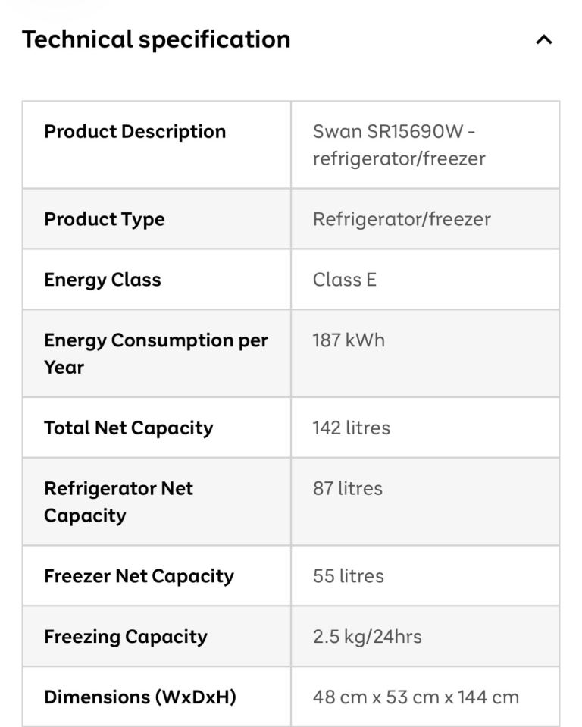
Task: Click the Refrigerator/freezer product type value
Action: coord(402,219)
